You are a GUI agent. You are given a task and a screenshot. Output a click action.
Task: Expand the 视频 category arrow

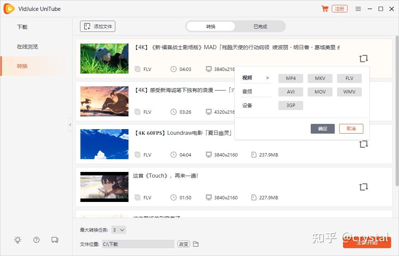tap(268, 78)
